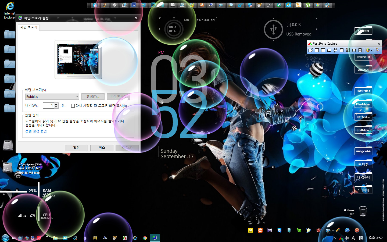Capture freehand region with star icon
This screenshot has width=387, height=242.
pyautogui.click(x=335, y=50)
